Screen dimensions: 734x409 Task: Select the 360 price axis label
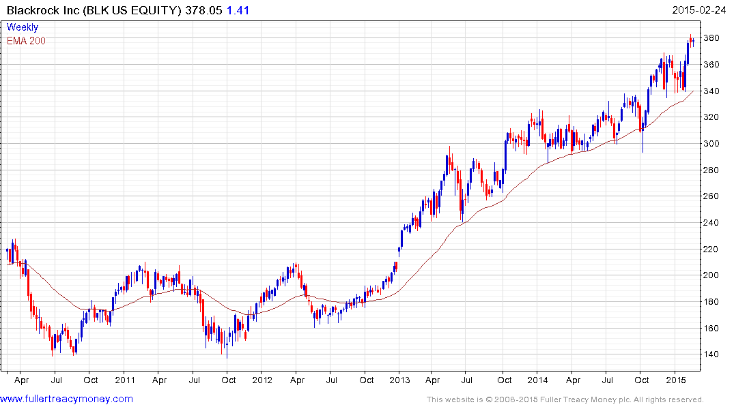711,65
